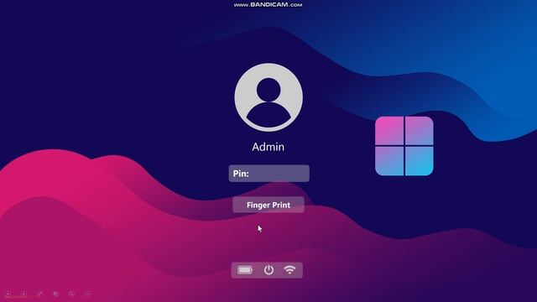
Task: Open the power options icon
Action: (x=268, y=270)
